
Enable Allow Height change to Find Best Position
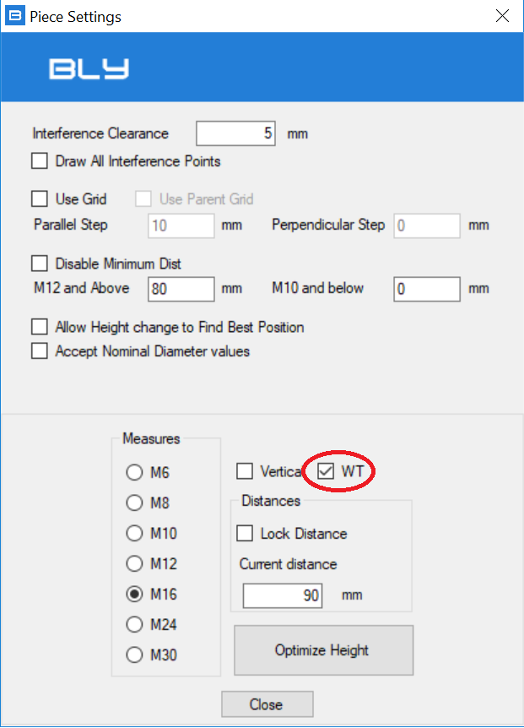[40, 326]
